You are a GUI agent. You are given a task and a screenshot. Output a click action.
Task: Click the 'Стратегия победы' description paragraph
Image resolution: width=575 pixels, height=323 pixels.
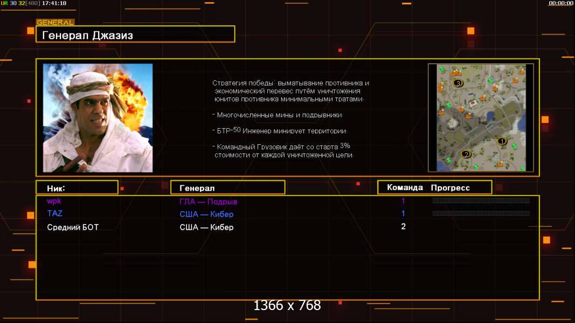[291, 91]
